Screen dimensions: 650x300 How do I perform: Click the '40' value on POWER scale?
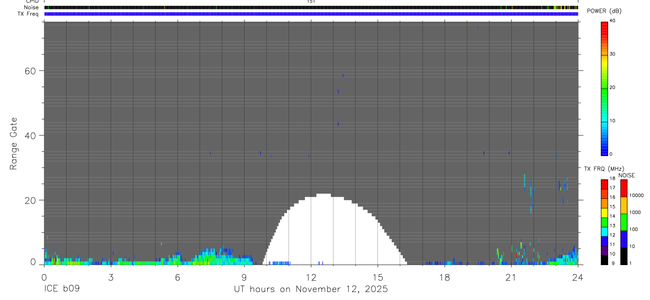612,21
